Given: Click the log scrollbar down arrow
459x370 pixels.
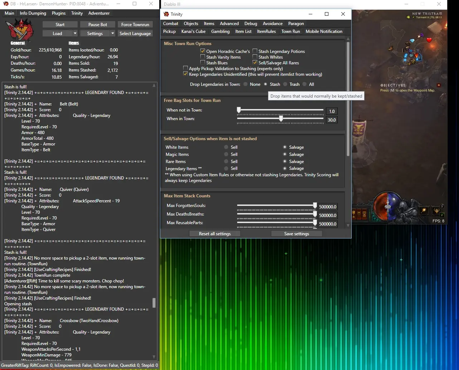Looking at the screenshot, I should pos(154,357).
